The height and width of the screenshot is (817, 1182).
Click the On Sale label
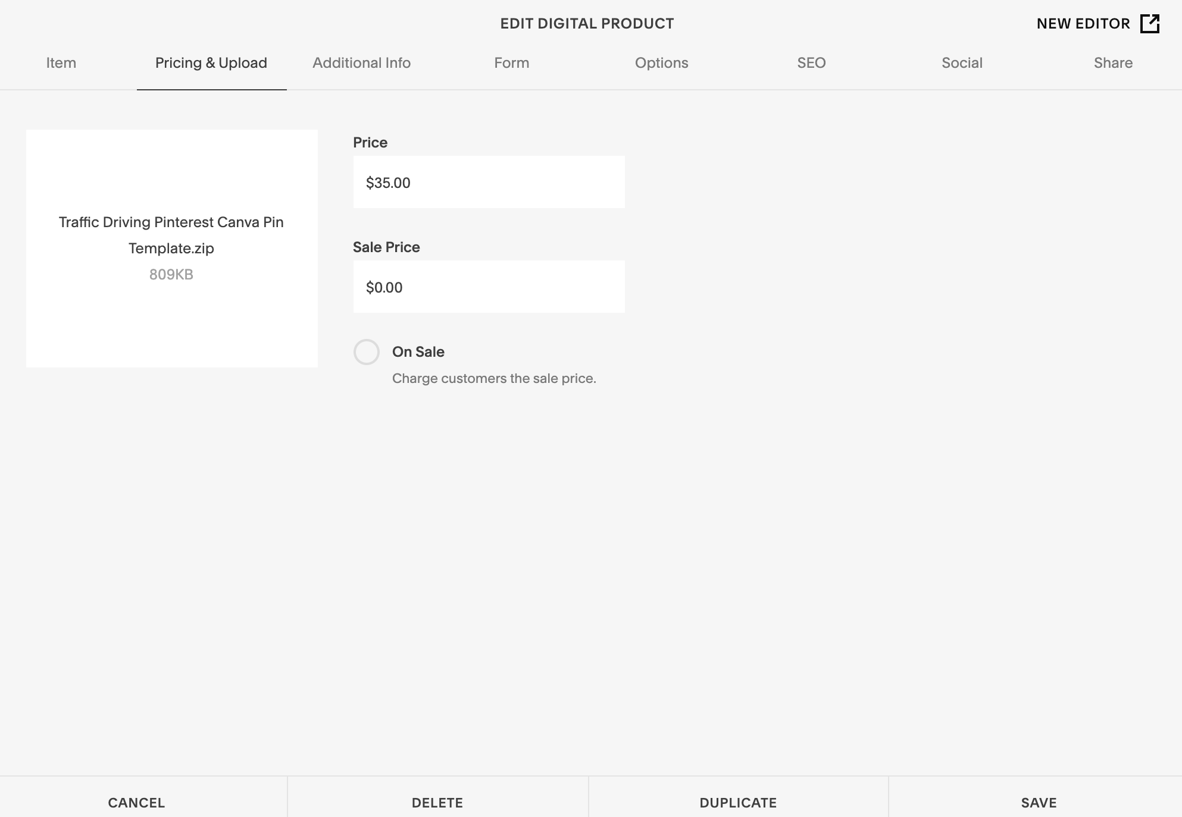418,352
